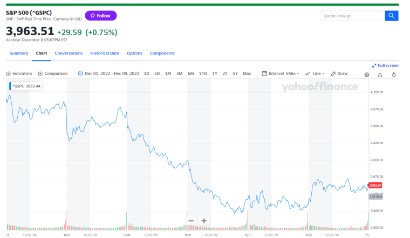Set range to 5D
Viewport: 410px width, 238px height.
click(157, 73)
